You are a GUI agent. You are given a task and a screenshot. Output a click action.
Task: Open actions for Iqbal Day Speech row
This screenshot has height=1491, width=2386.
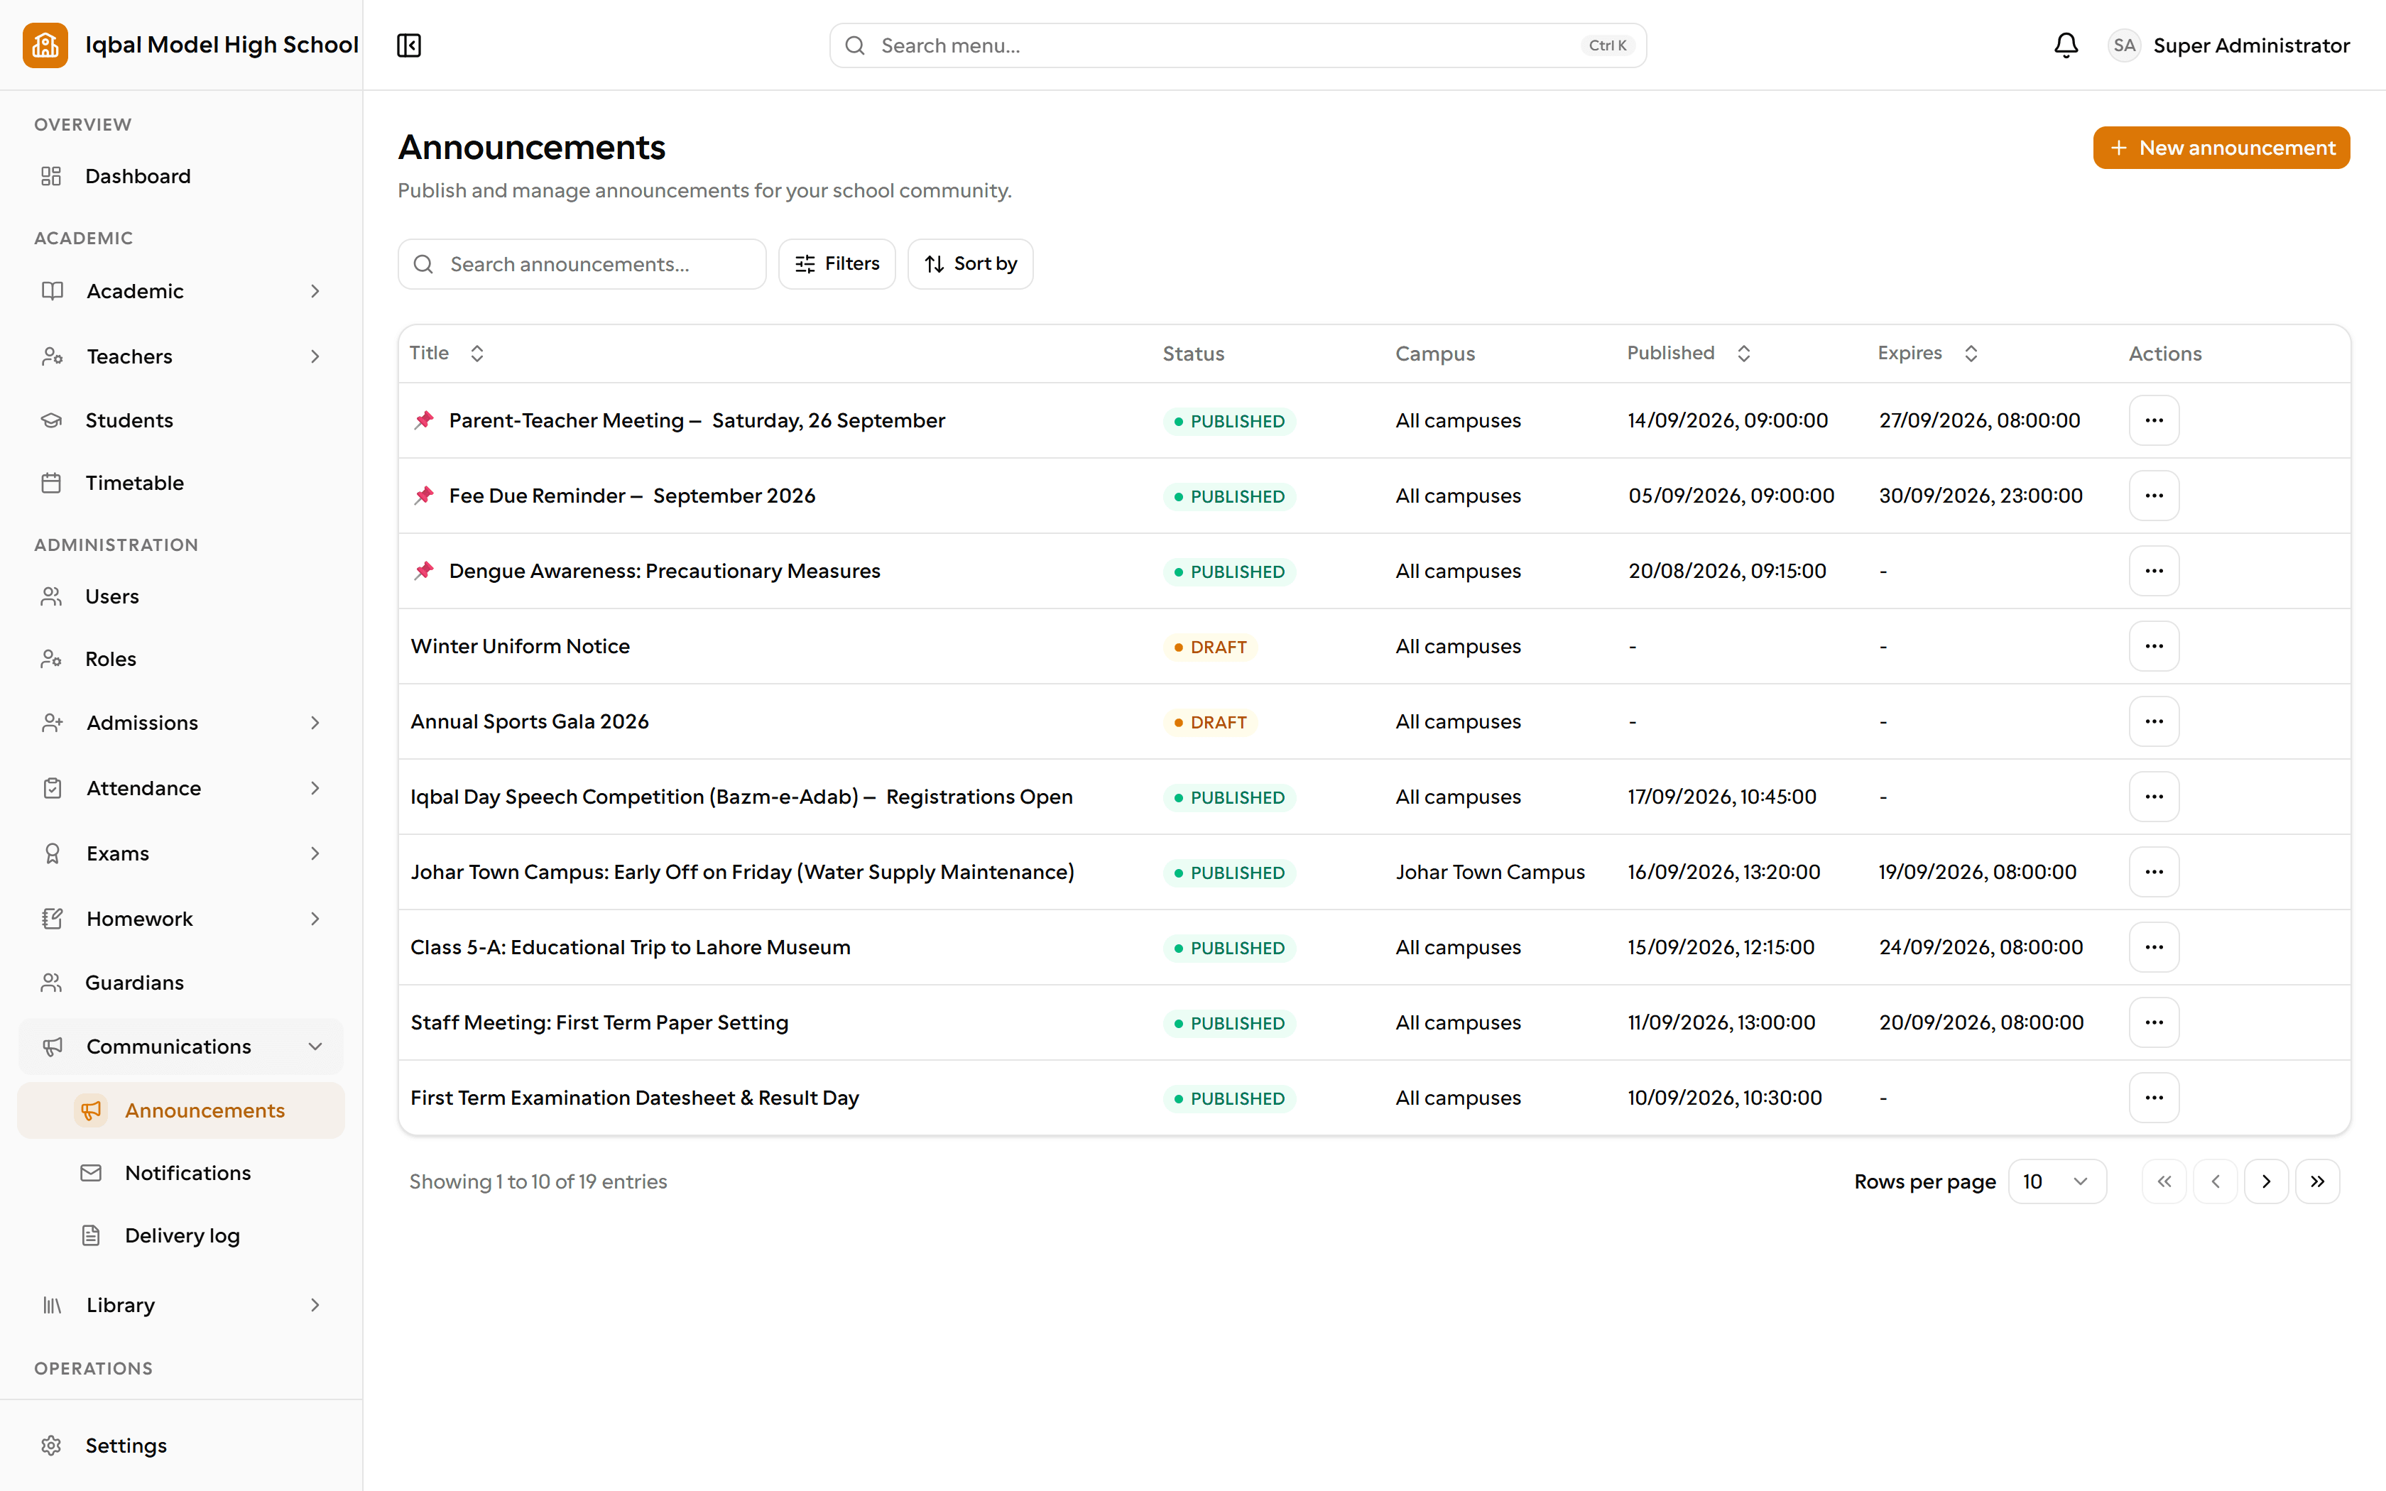click(x=2153, y=797)
